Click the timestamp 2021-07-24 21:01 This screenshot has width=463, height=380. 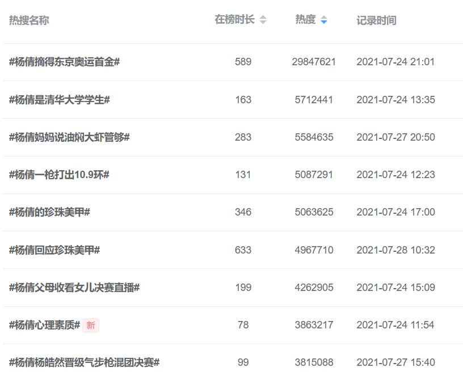(395, 62)
